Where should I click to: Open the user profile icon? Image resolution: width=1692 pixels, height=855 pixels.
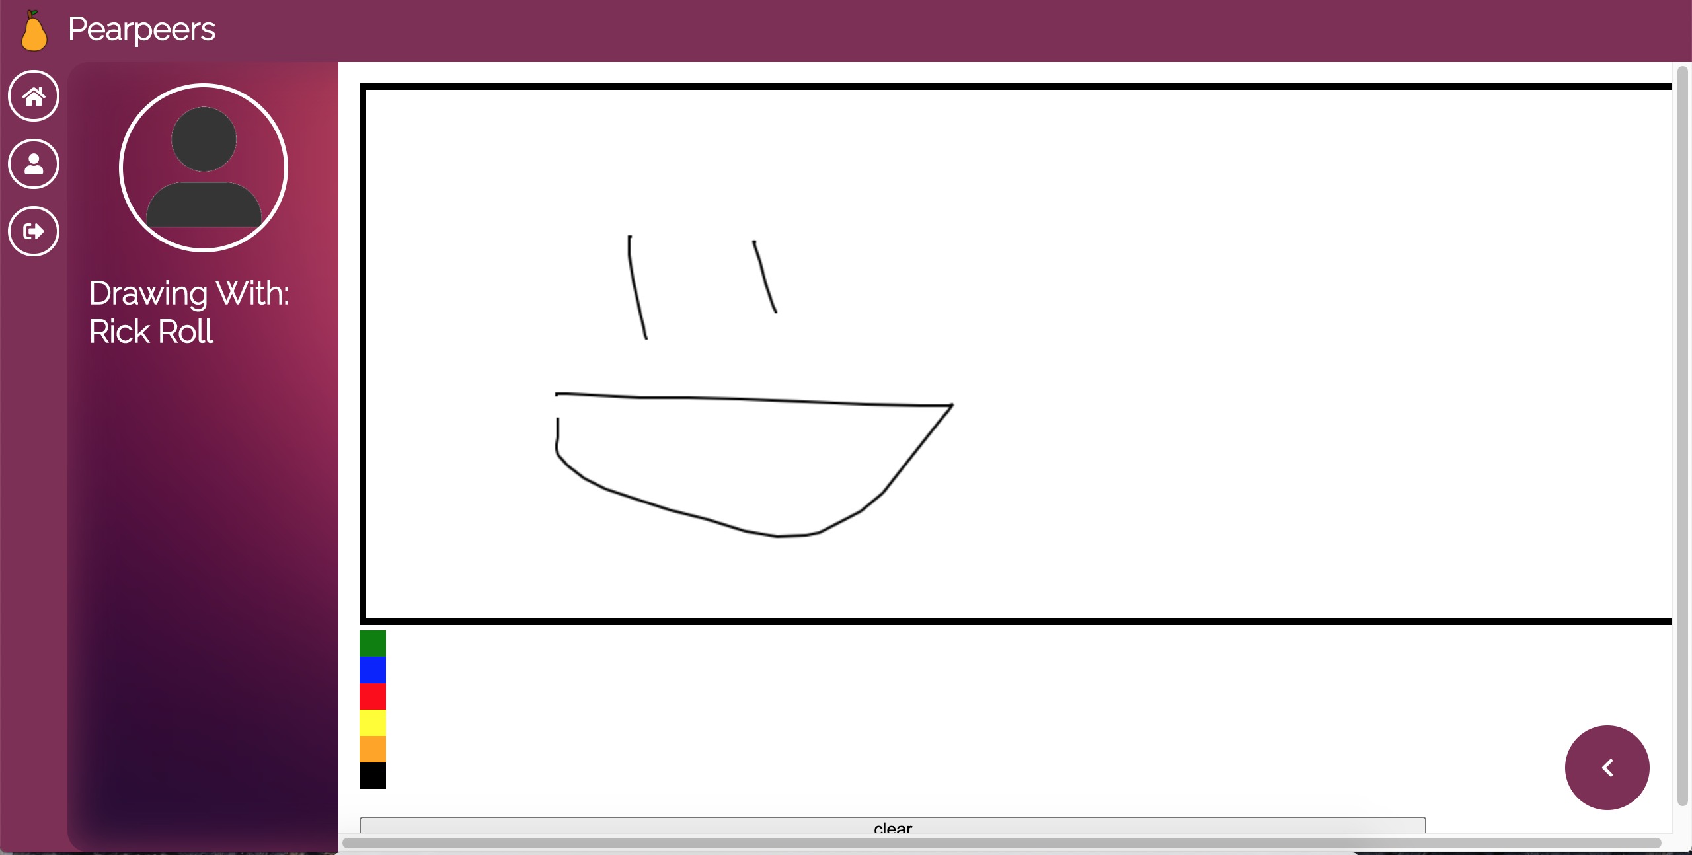click(34, 164)
